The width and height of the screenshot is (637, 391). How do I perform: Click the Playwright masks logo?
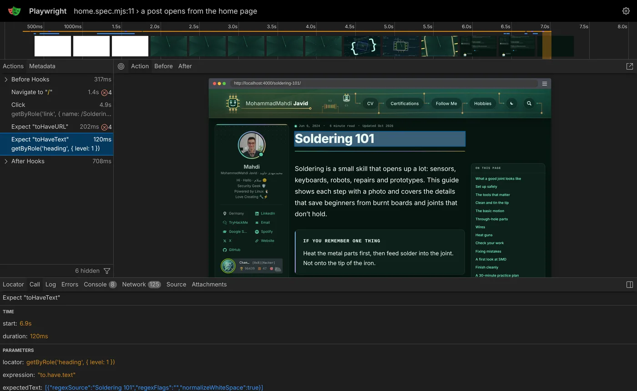(x=14, y=11)
